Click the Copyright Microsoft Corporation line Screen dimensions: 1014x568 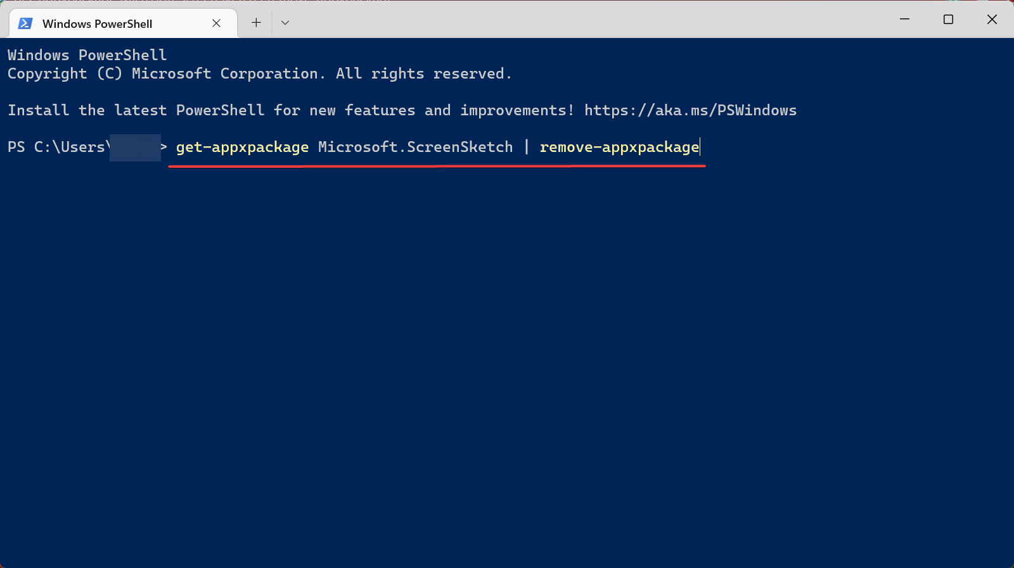coord(259,73)
